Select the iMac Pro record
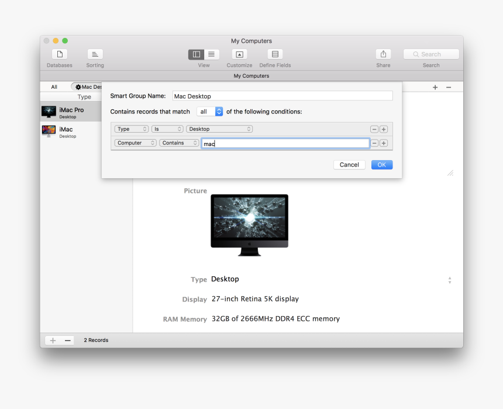The height and width of the screenshot is (409, 503). [71, 112]
